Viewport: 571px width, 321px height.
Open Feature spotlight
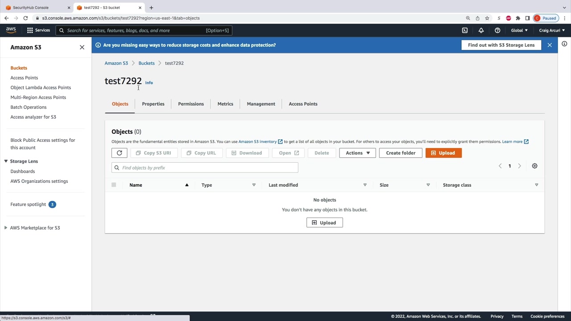28,204
